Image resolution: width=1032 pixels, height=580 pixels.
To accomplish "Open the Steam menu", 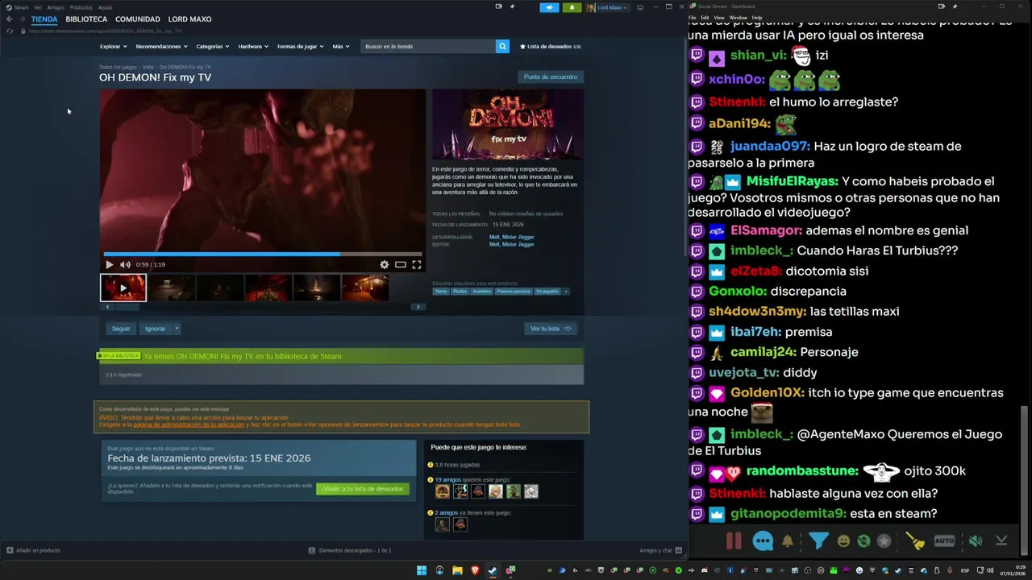I will [x=18, y=7].
